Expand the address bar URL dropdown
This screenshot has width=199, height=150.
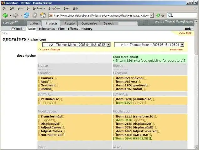tap(152, 15)
